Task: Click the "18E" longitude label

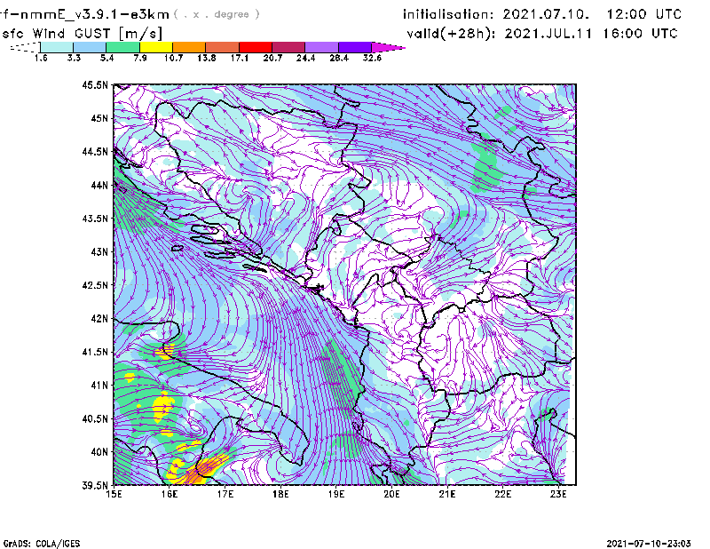Action: [x=280, y=494]
